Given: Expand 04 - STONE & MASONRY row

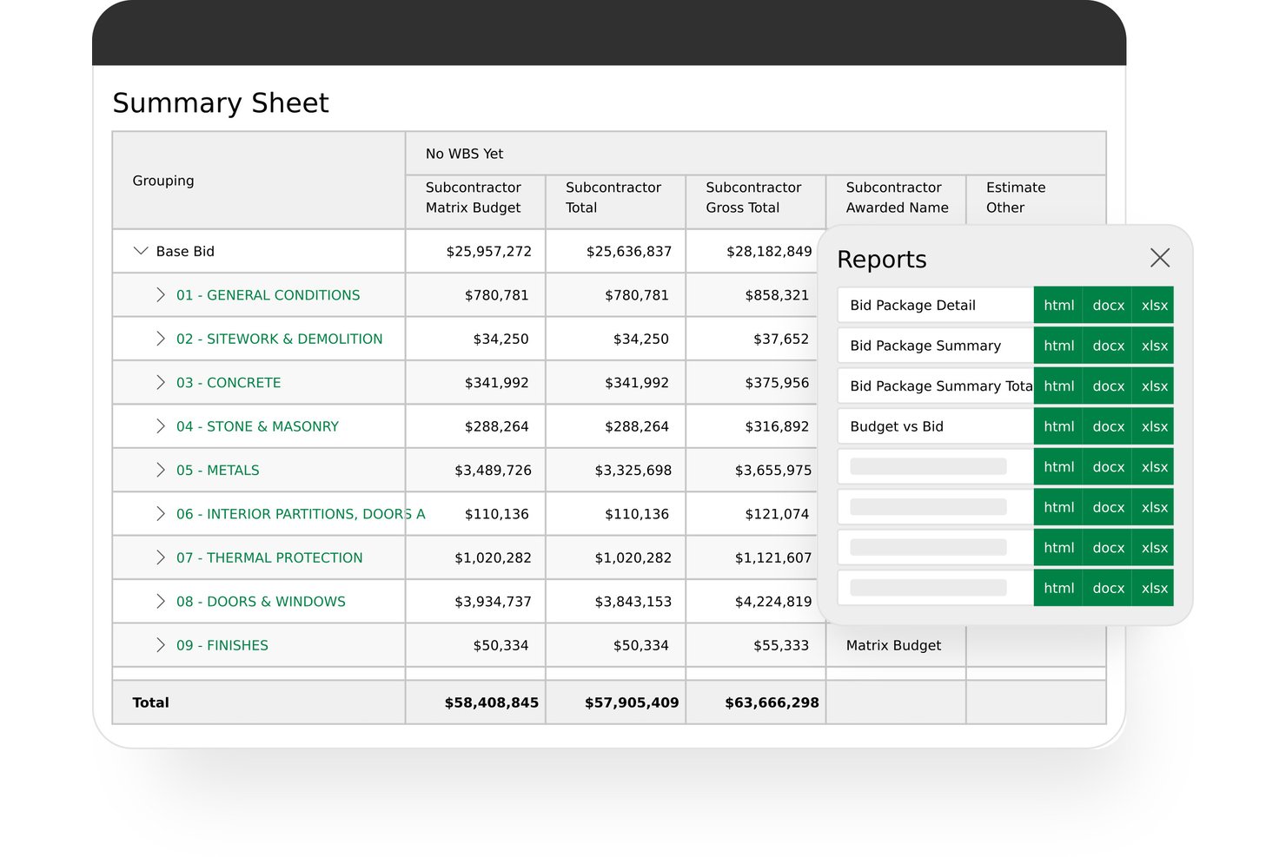Looking at the screenshot, I should [x=161, y=426].
